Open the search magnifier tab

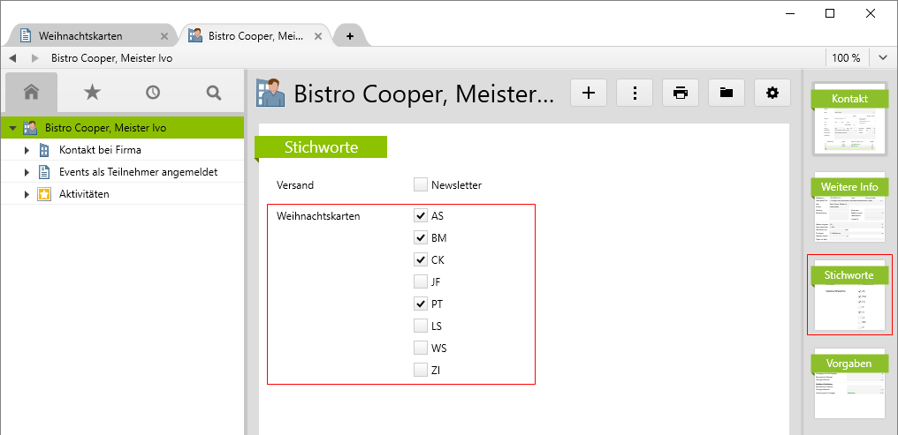click(213, 92)
